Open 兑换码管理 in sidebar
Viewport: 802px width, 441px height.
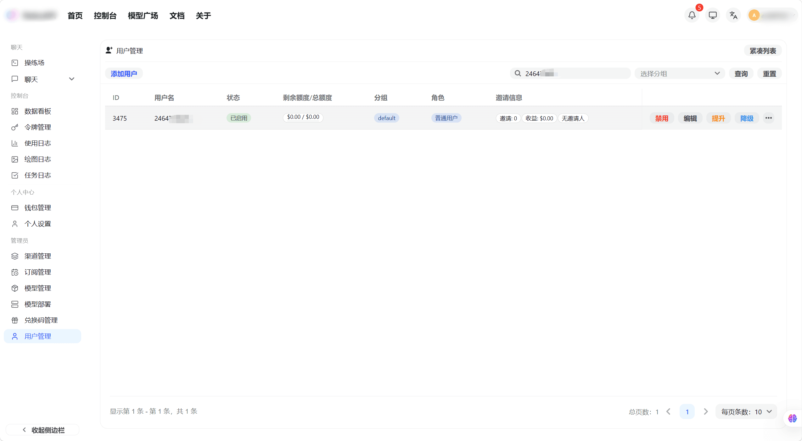[41, 320]
